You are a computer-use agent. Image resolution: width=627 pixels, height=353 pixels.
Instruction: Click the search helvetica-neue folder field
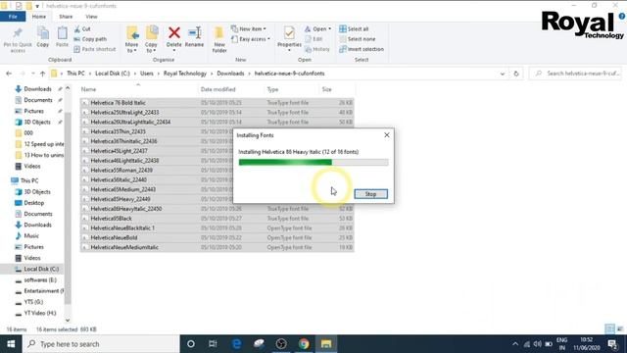pyautogui.click(x=576, y=74)
